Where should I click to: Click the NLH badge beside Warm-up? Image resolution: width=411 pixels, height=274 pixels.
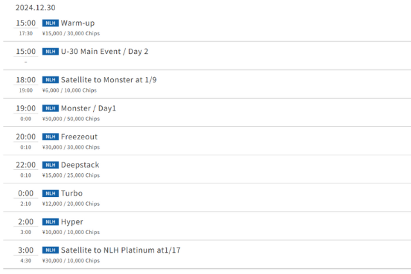pos(50,23)
